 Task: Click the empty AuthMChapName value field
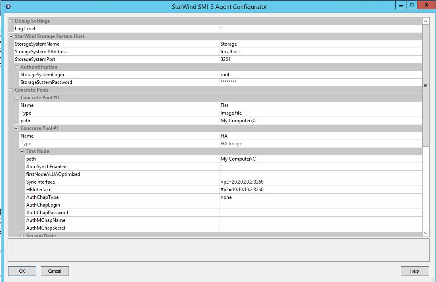(321, 220)
